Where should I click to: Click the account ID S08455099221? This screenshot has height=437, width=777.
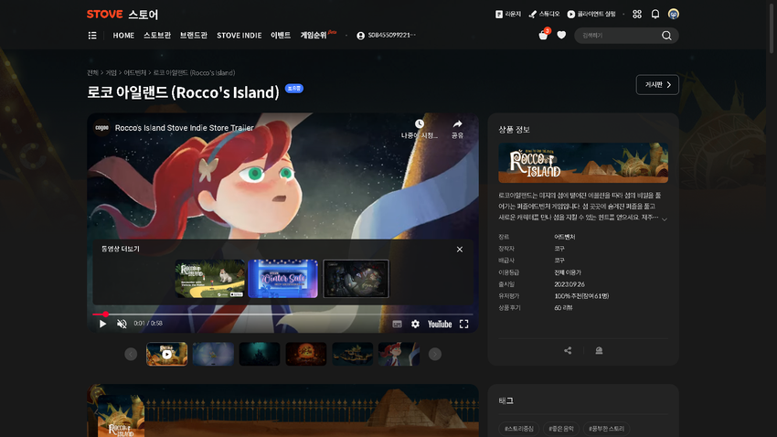(x=387, y=35)
